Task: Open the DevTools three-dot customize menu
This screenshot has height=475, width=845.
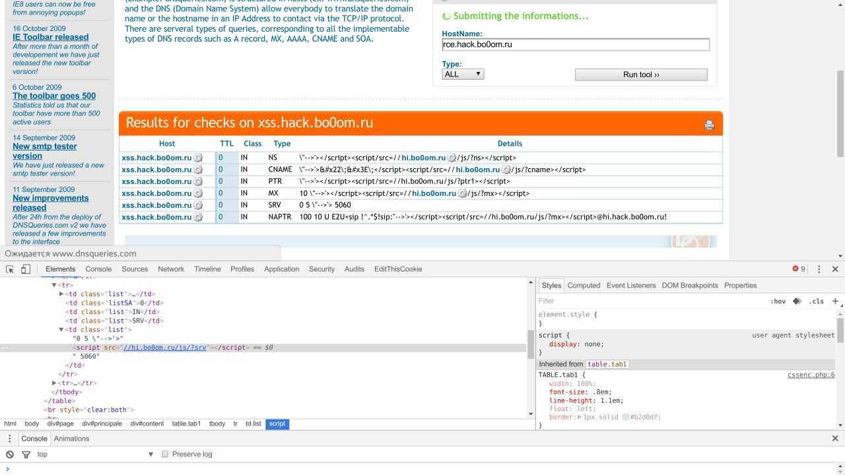Action: coord(819,269)
